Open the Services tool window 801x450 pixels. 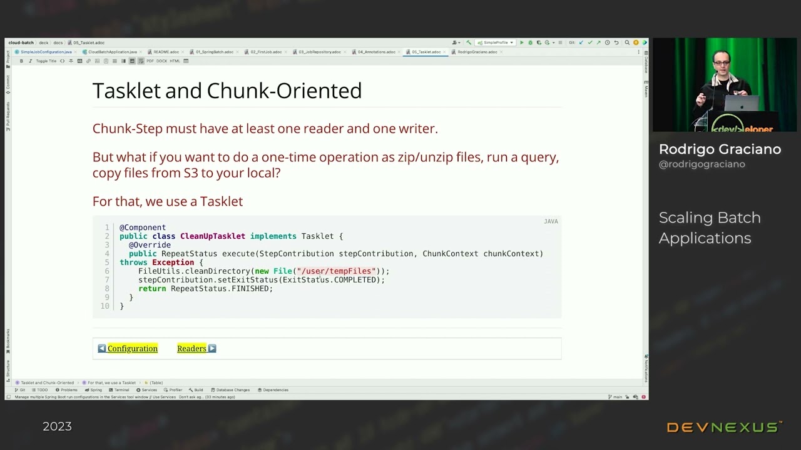(146, 390)
